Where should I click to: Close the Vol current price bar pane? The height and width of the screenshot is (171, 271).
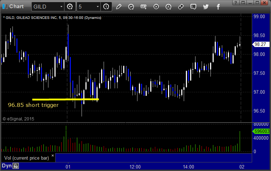(53, 155)
